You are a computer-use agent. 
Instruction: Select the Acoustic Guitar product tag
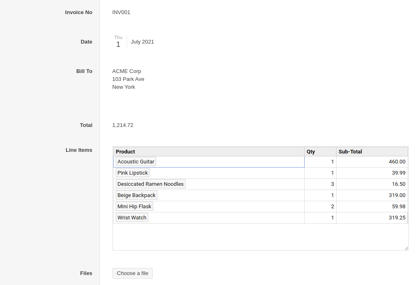[136, 162]
